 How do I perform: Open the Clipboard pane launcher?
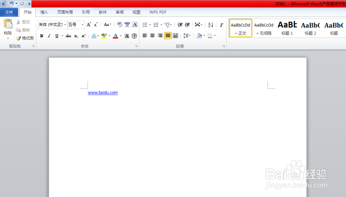[x=33, y=46]
